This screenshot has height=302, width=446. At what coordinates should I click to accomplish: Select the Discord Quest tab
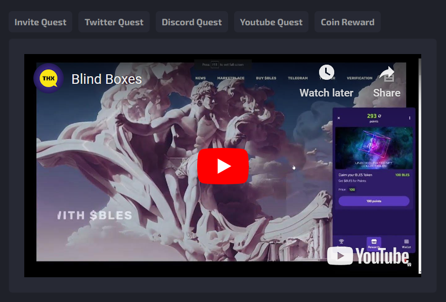coord(192,22)
